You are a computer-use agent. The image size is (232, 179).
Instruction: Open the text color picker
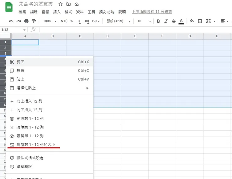182,21
